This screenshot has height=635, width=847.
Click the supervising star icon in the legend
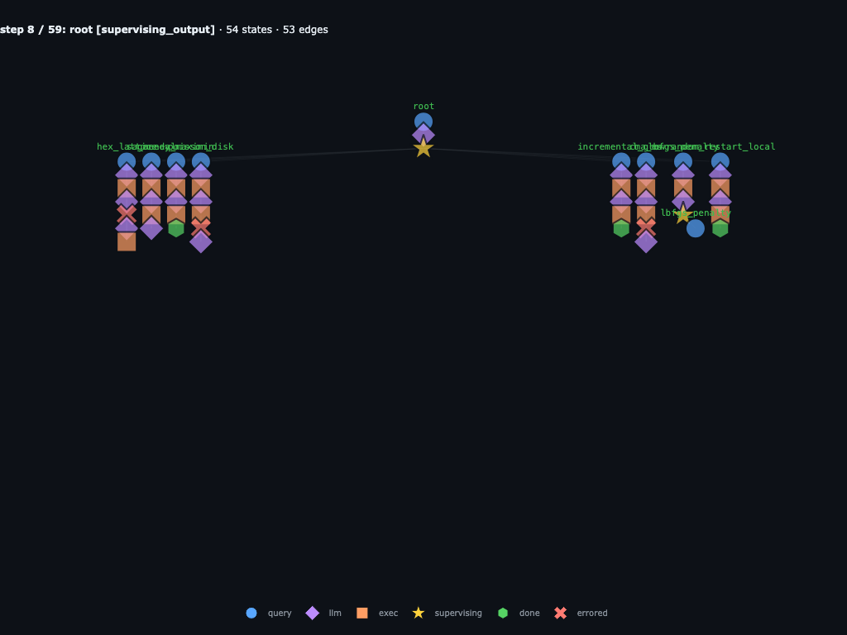pyautogui.click(x=418, y=613)
